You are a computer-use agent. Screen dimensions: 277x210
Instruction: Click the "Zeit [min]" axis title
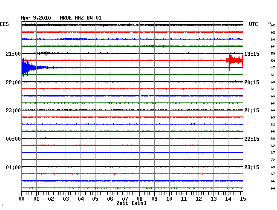(x=131, y=203)
